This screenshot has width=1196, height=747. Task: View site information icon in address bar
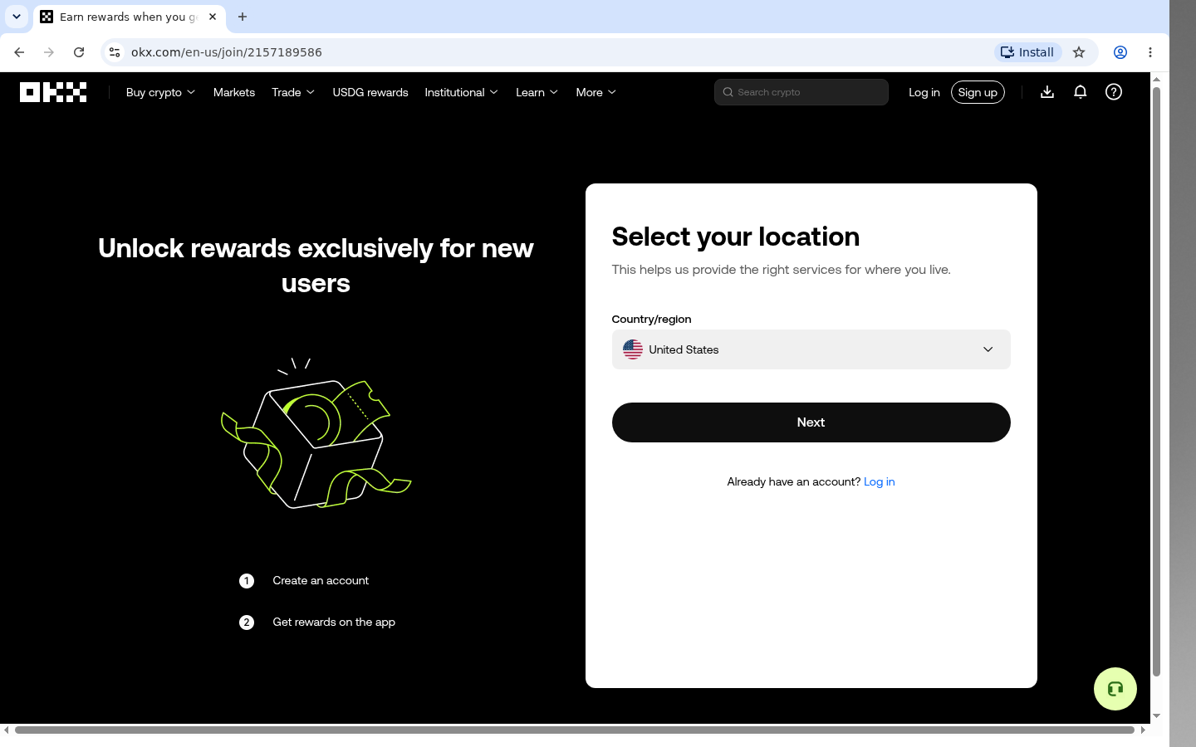click(x=115, y=52)
